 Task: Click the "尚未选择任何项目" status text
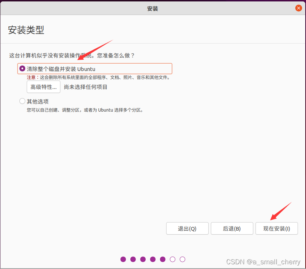(86, 87)
